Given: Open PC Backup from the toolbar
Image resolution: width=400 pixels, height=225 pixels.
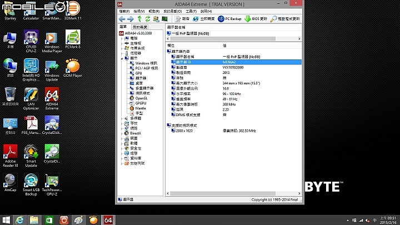Looking at the screenshot, I should pos(229,19).
